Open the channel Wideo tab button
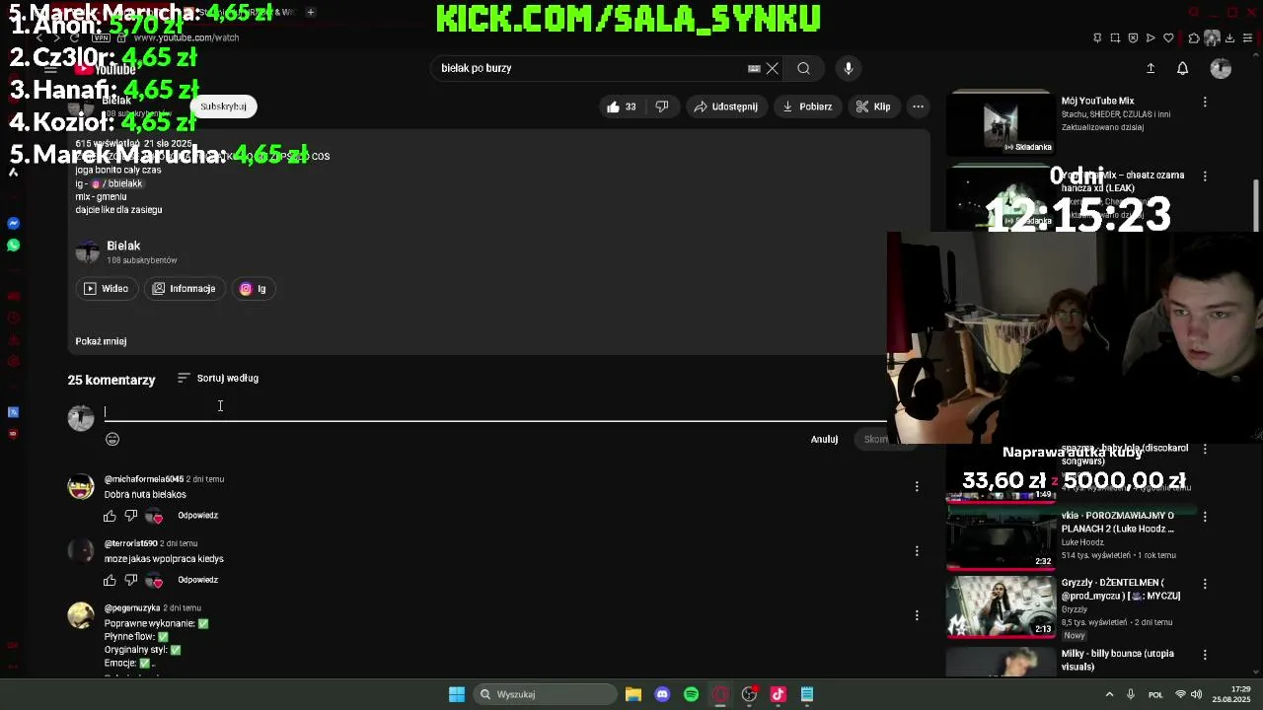 pos(106,289)
